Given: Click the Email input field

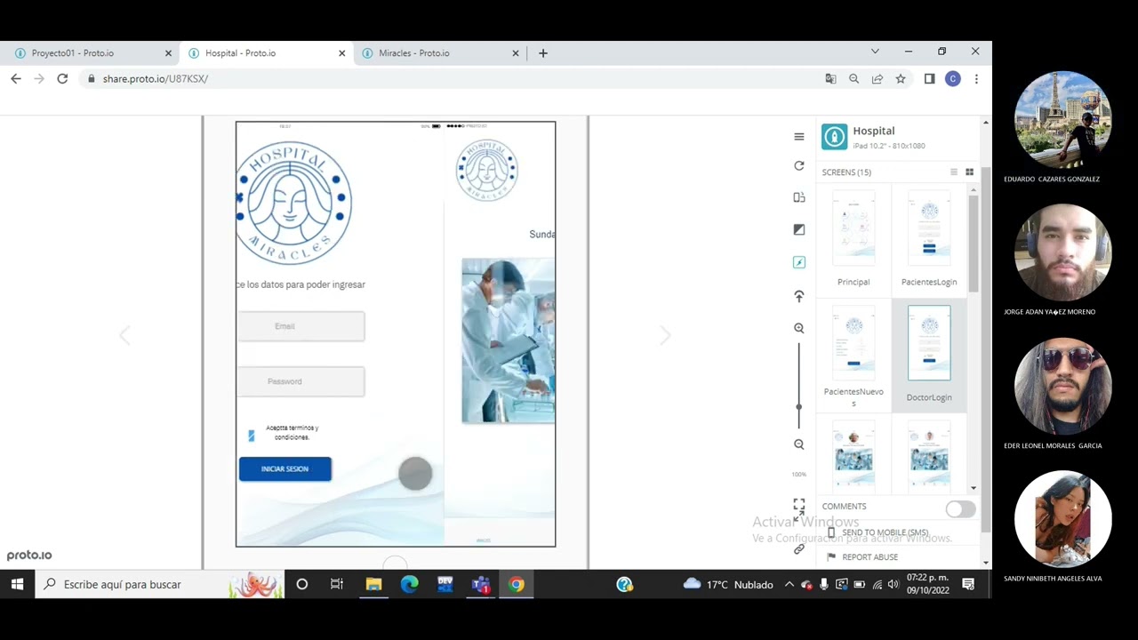Looking at the screenshot, I should pyautogui.click(x=301, y=326).
